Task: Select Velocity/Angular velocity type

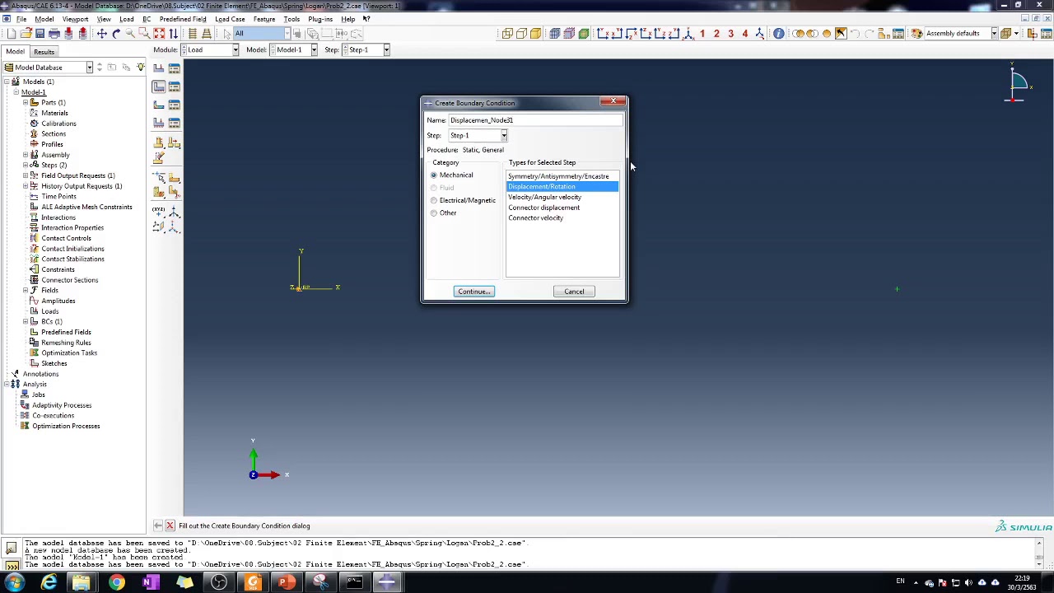Action: 562,197
